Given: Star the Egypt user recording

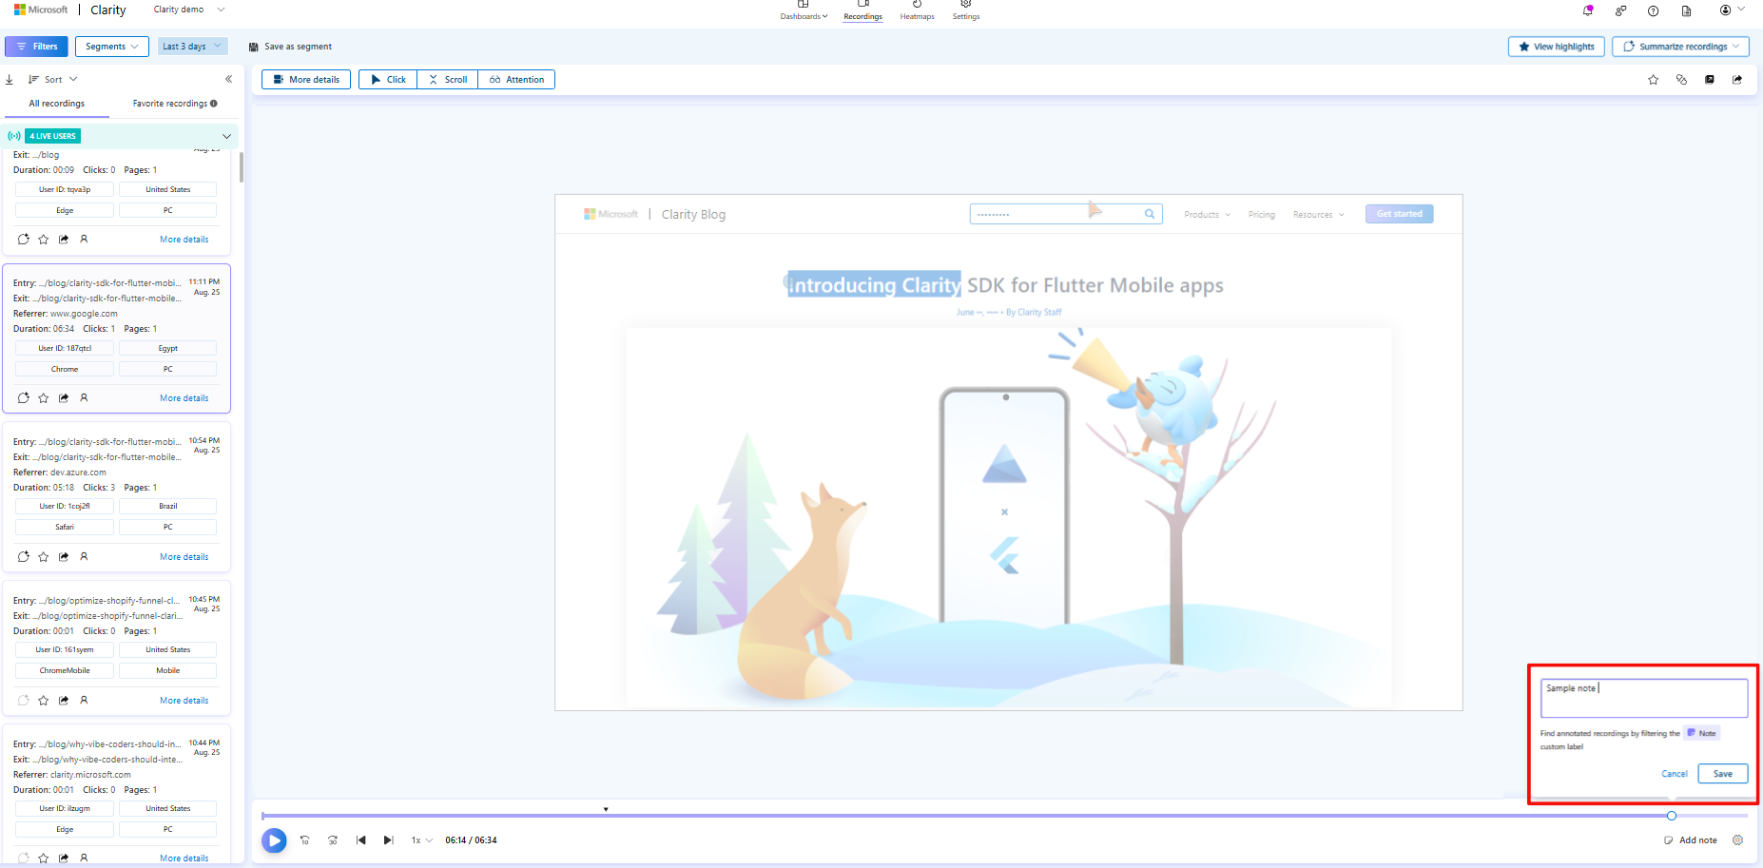Looking at the screenshot, I should coord(44,398).
